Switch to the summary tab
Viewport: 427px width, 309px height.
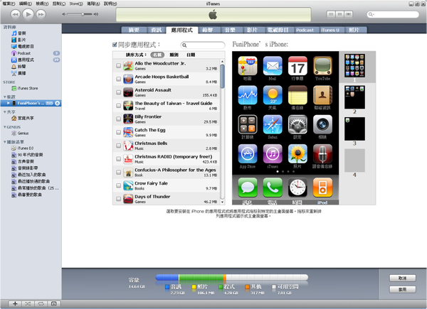(134, 30)
